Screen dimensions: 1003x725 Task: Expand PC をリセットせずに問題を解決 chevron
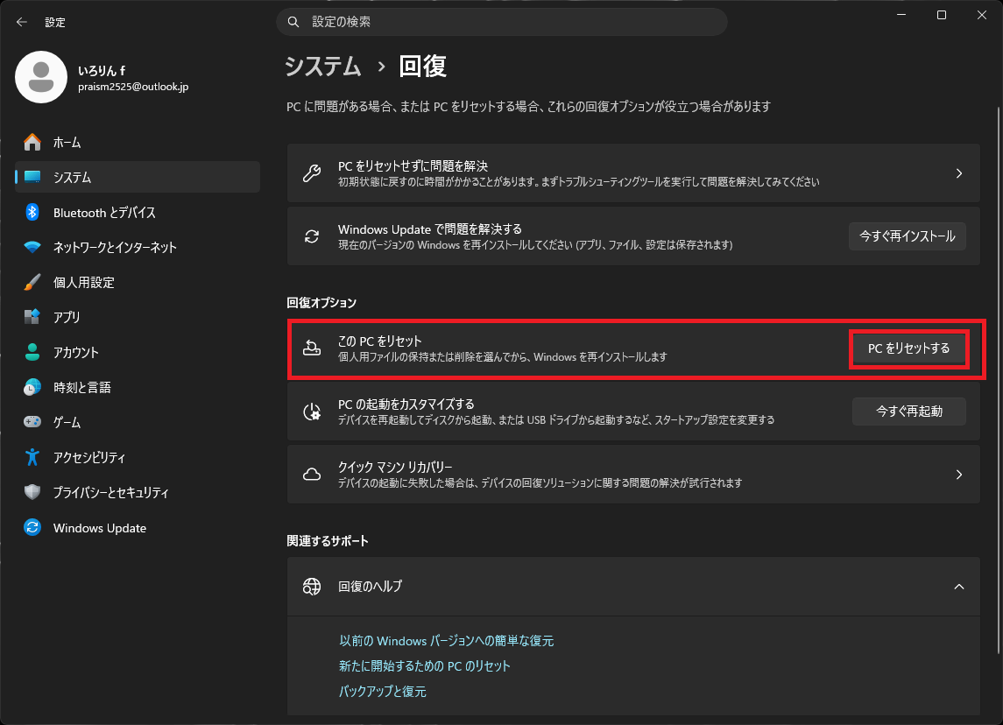[959, 173]
